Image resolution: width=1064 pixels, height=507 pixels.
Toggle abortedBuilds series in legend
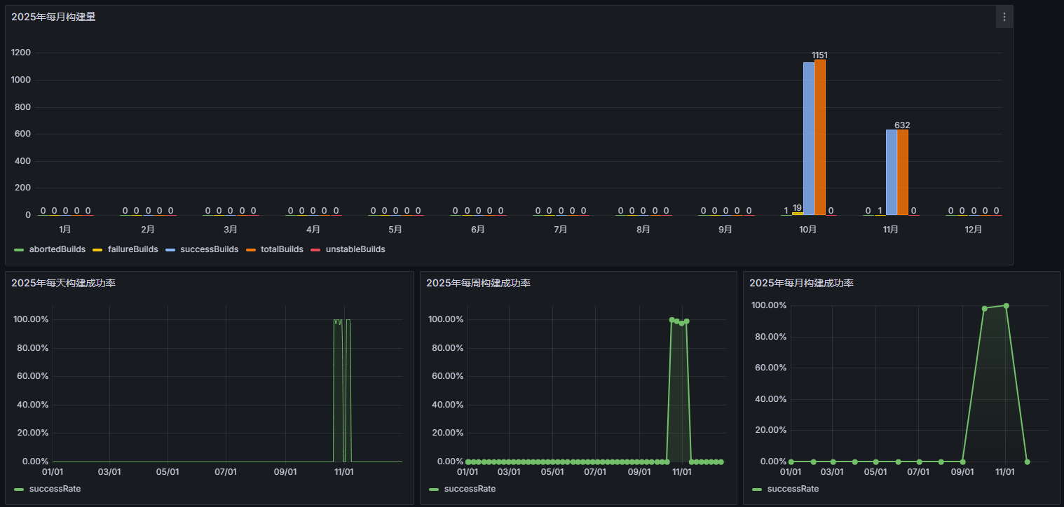[57, 249]
